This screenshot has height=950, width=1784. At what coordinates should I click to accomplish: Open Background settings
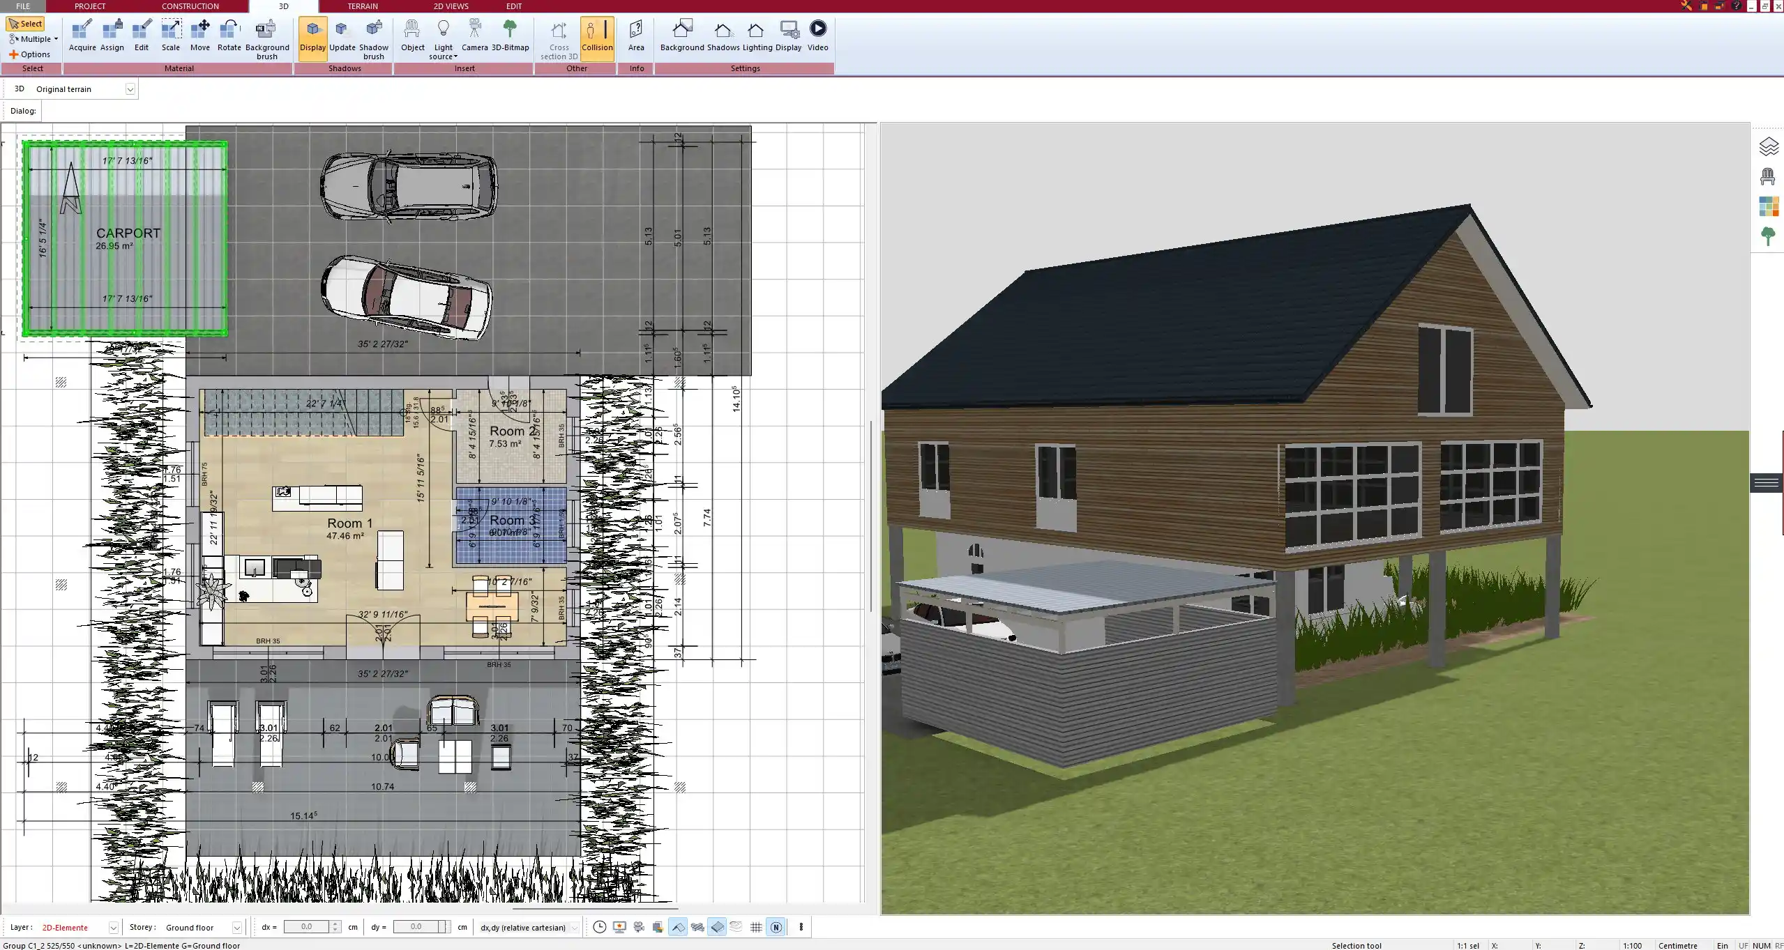point(682,36)
